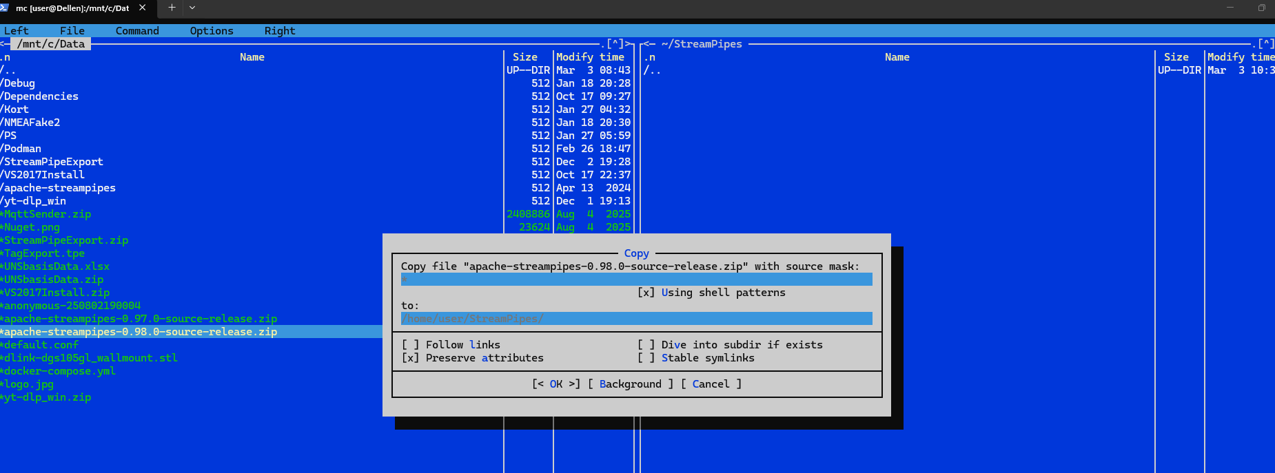Select docker-compose.yml in left panel
Viewport: 1275px width, 473px height.
tap(59, 371)
